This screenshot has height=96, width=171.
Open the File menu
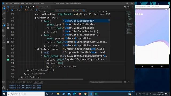(7, 3)
